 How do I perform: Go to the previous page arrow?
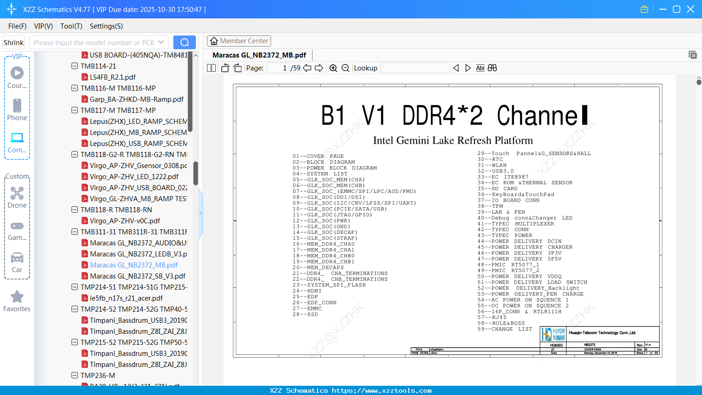[307, 68]
